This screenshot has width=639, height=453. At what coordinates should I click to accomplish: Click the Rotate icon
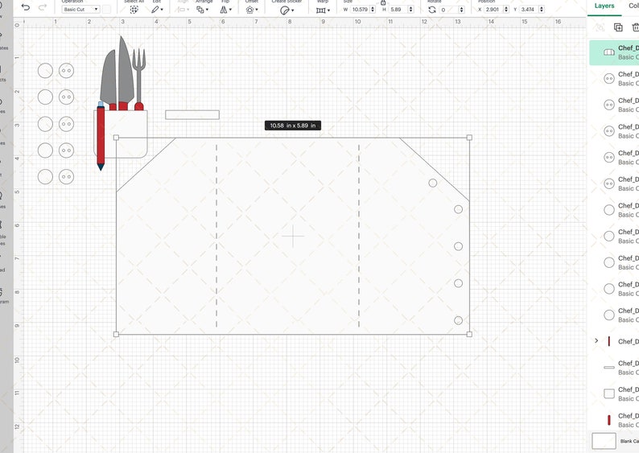432,10
